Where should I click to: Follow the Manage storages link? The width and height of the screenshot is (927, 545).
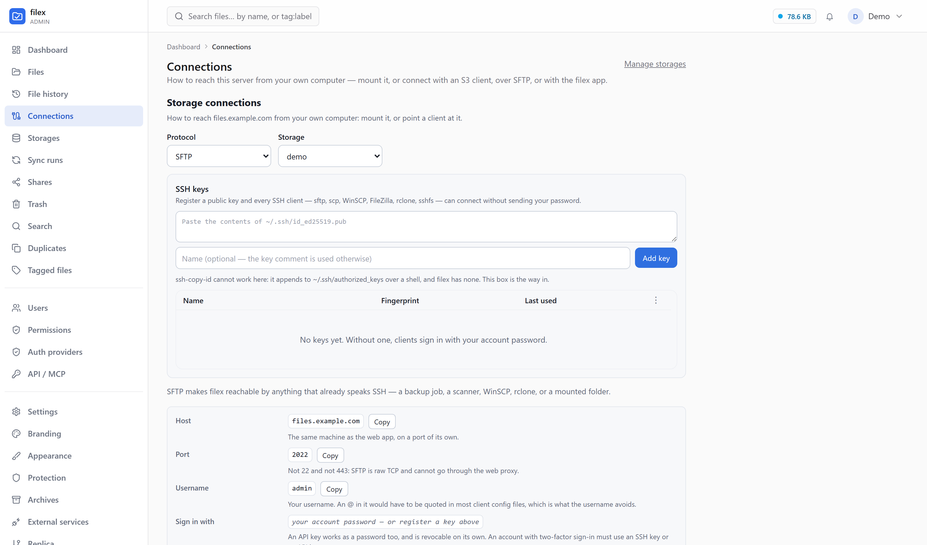[655, 64]
